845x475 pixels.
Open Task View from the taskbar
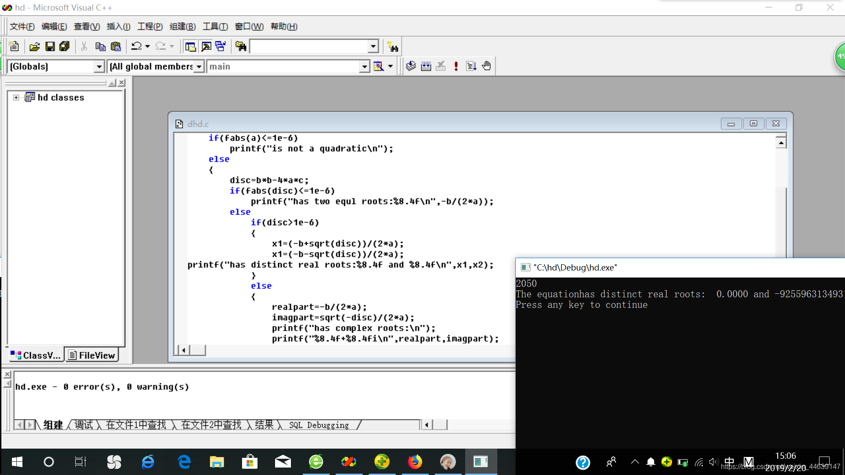81,462
